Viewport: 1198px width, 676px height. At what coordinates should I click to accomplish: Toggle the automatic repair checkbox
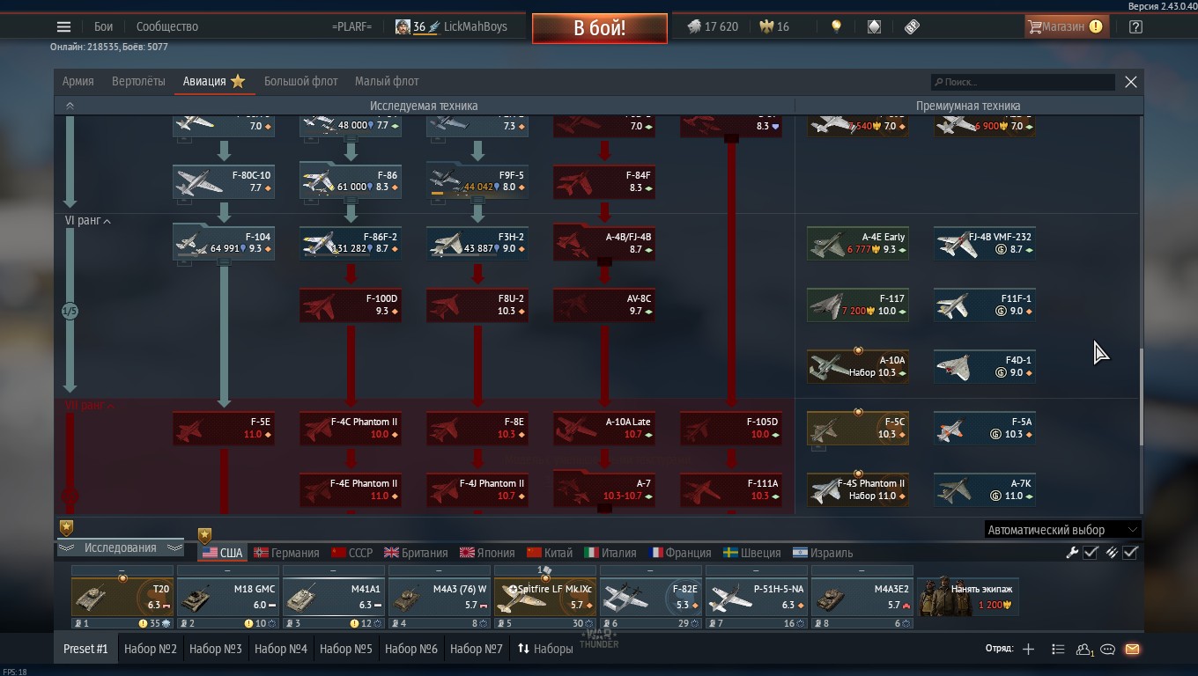point(1091,553)
